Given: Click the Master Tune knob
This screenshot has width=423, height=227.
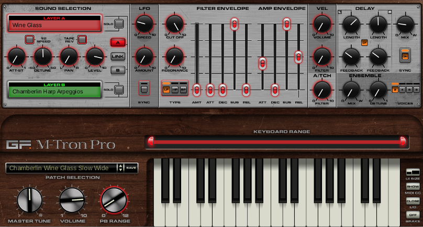Looking at the screenshot, I should point(30,200).
